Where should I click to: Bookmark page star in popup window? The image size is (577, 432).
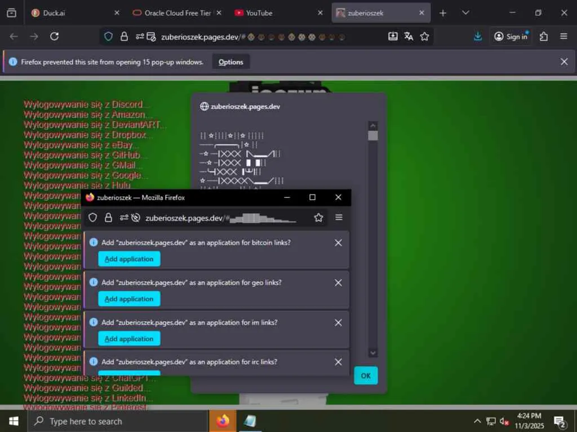point(319,218)
